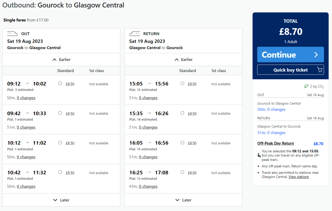Load later return trains

(183, 200)
